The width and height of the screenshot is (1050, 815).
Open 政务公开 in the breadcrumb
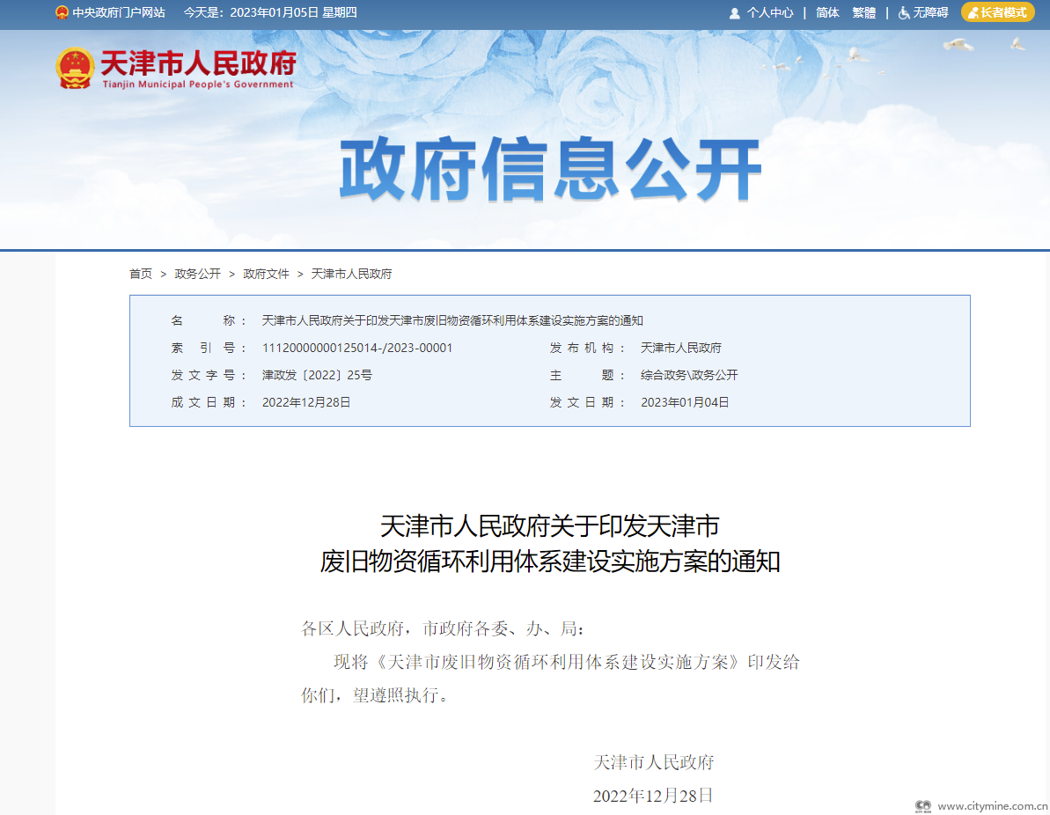pyautogui.click(x=198, y=274)
